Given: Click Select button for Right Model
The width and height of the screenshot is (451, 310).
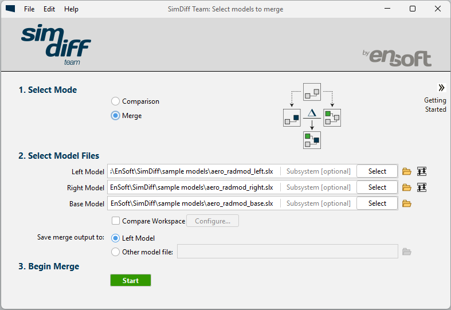Looking at the screenshot, I should [377, 187].
